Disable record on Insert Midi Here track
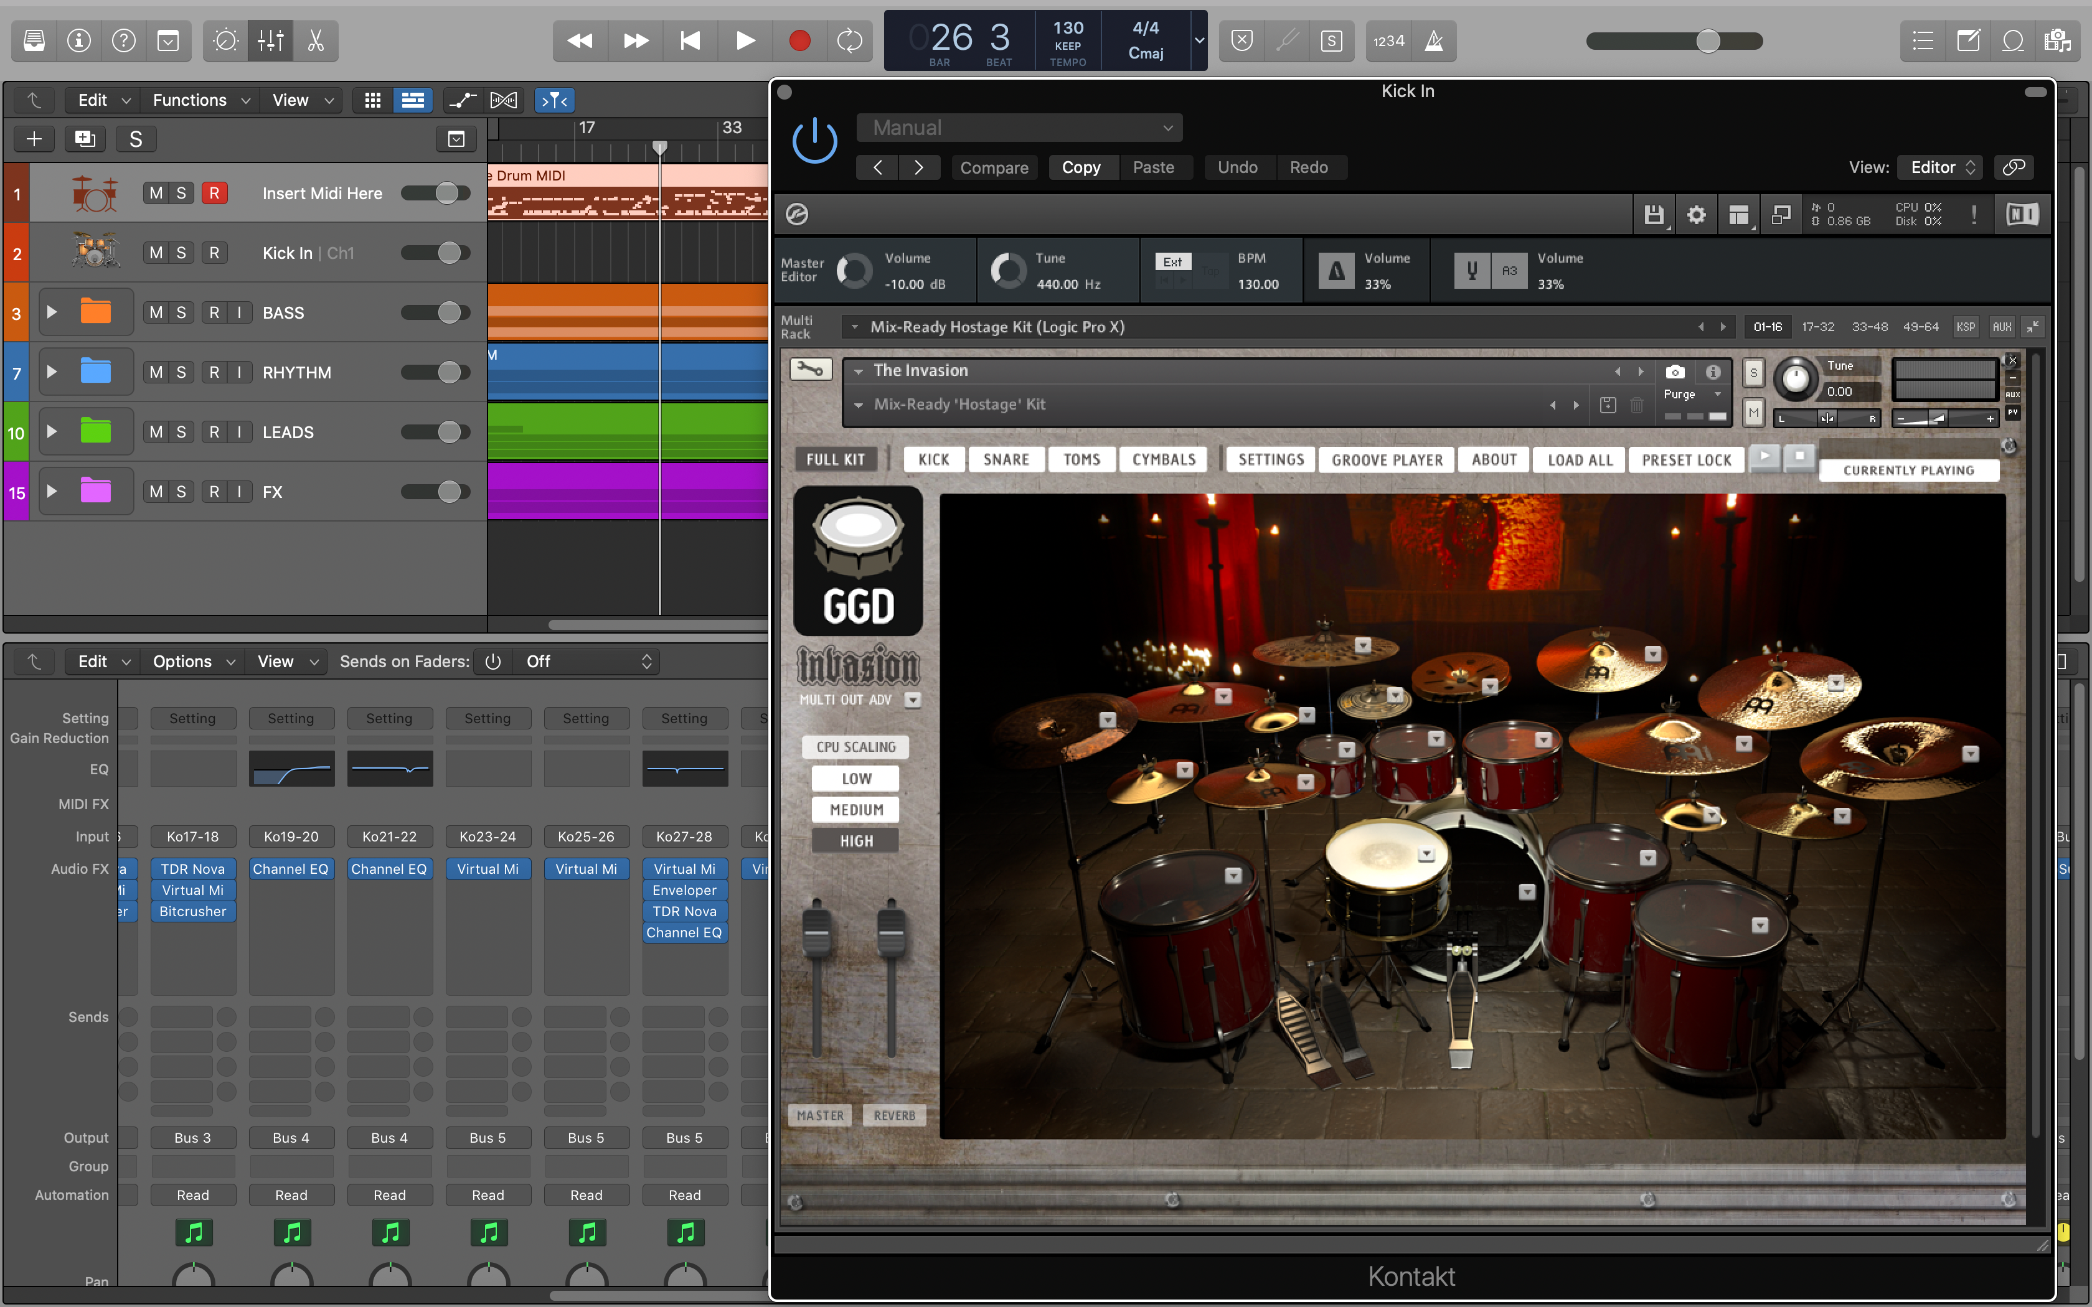This screenshot has width=2092, height=1307. click(214, 193)
